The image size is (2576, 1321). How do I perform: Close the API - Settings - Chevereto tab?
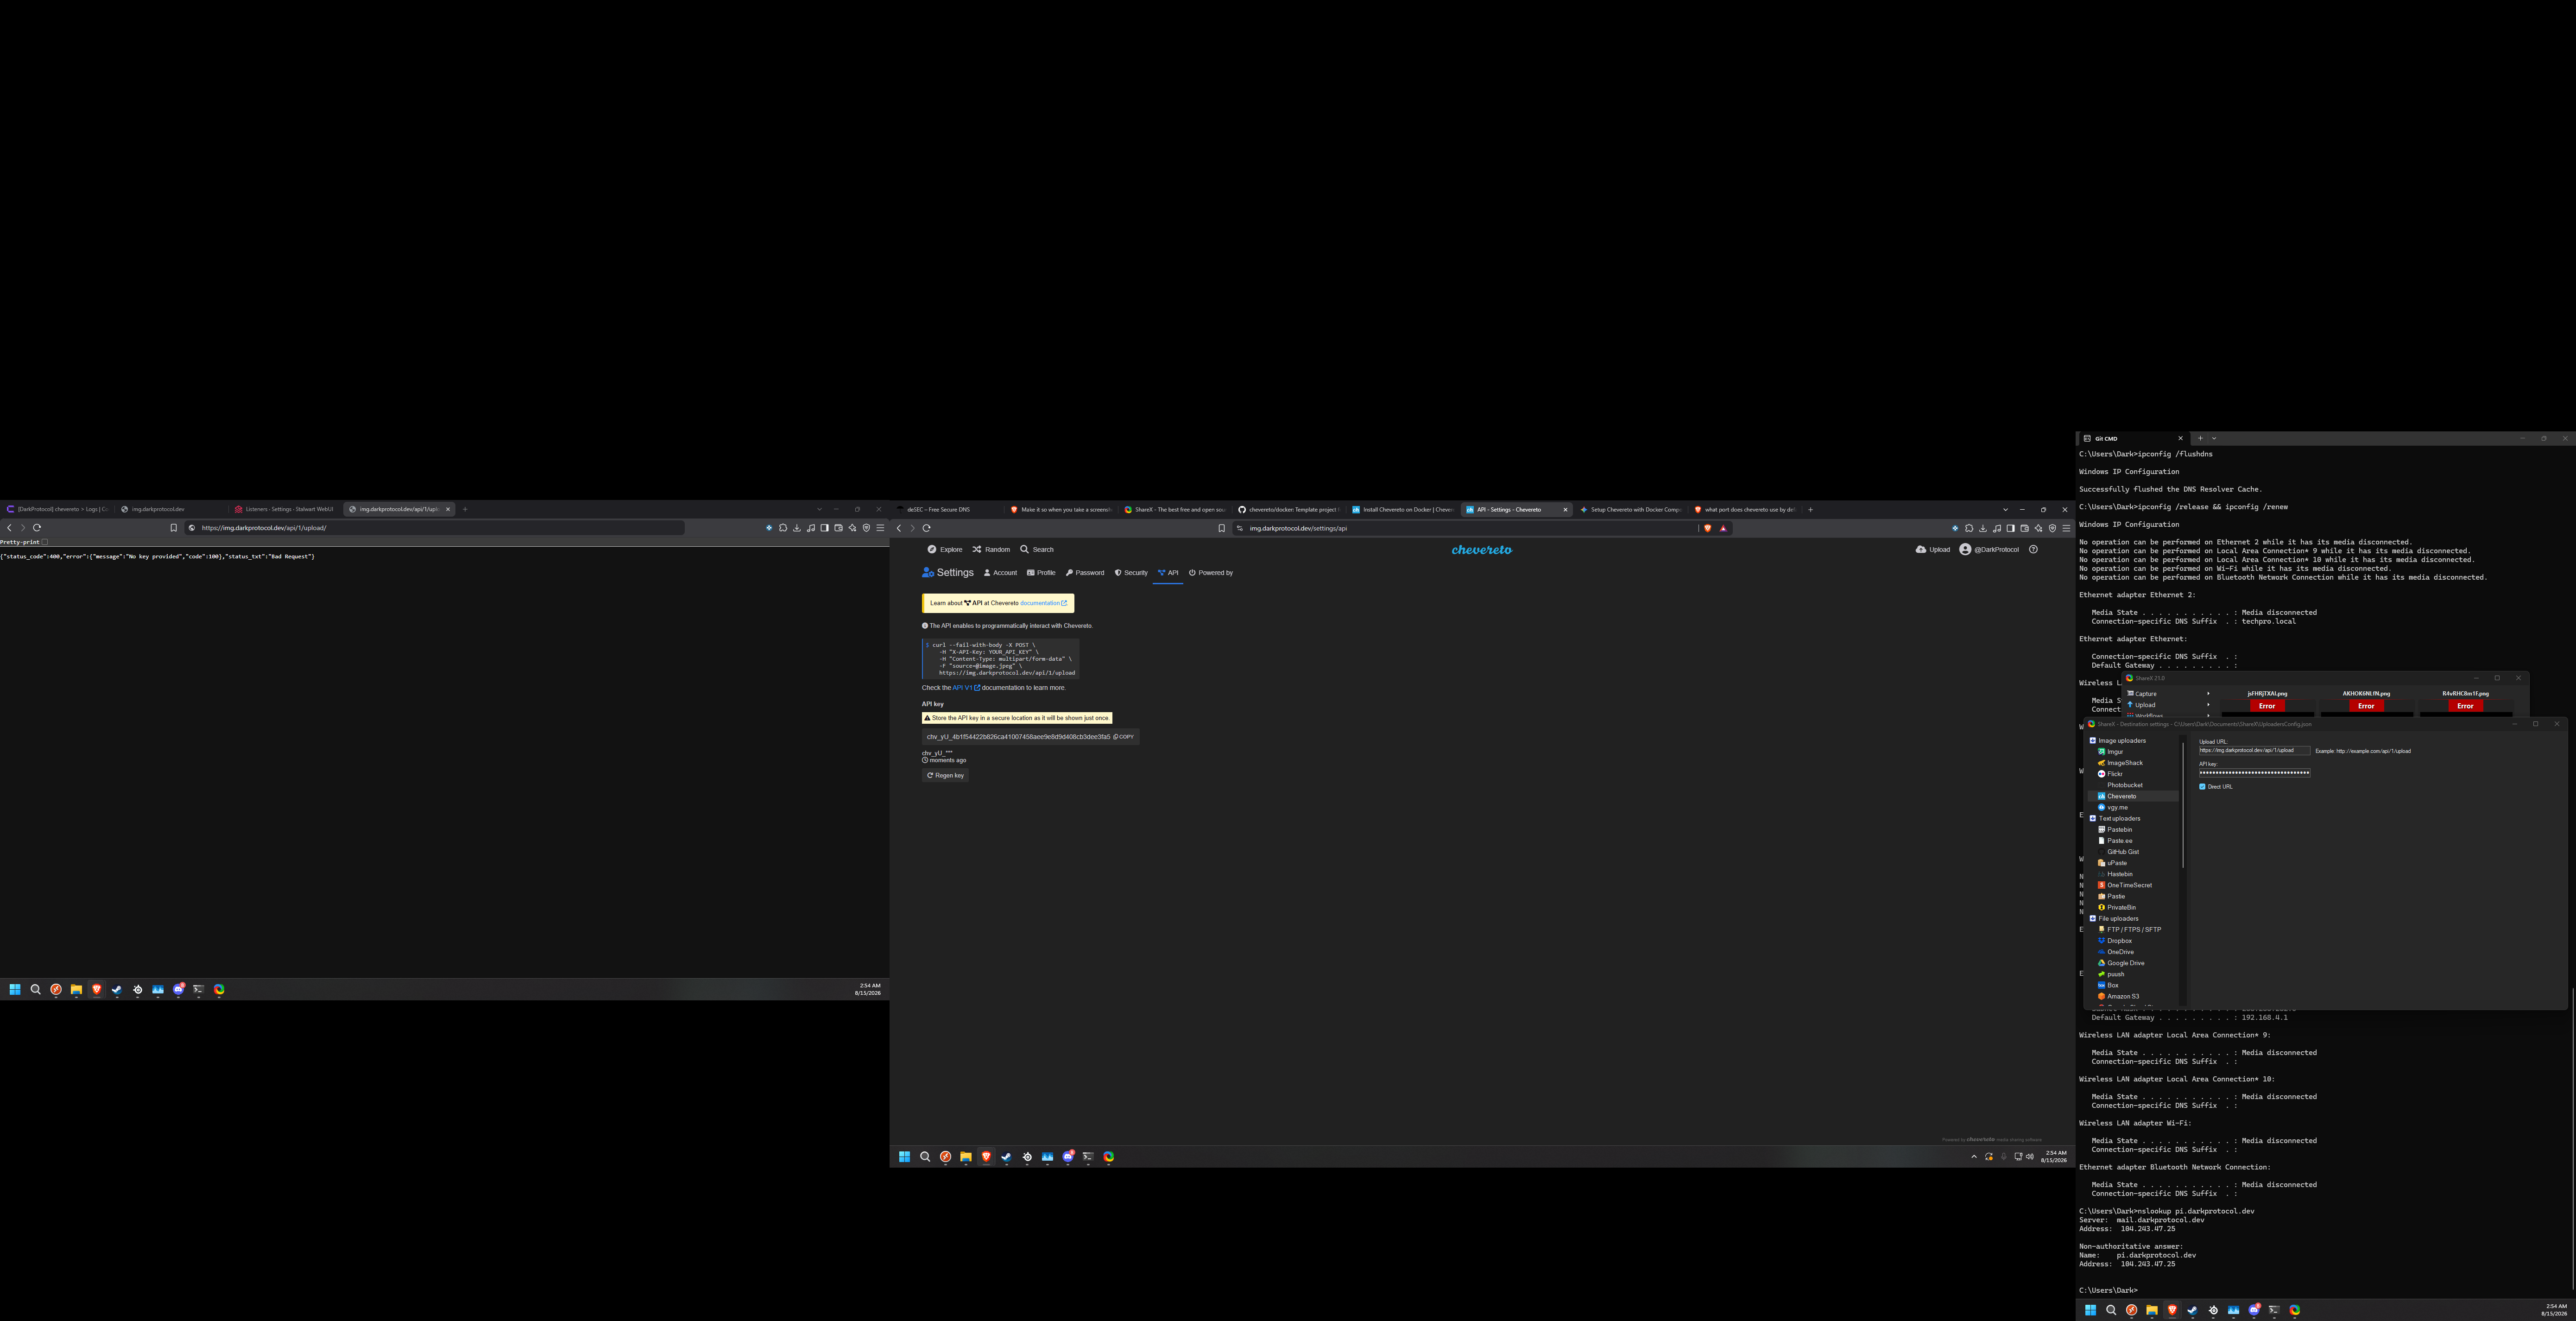point(1565,510)
